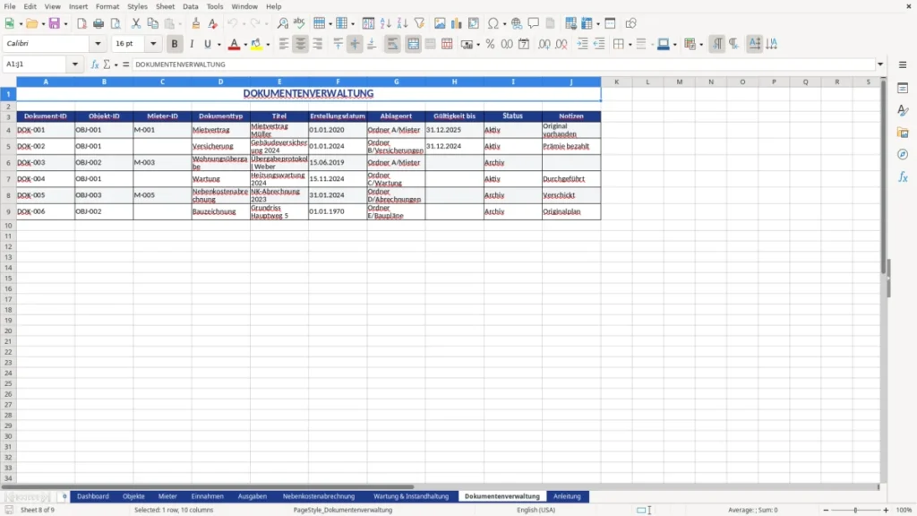
Task: Click the Cut scissors icon
Action: click(x=136, y=23)
